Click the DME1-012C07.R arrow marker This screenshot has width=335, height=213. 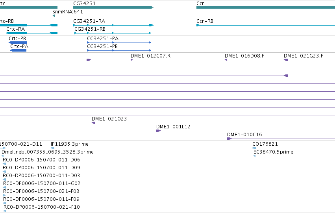pyautogui.click(x=131, y=60)
